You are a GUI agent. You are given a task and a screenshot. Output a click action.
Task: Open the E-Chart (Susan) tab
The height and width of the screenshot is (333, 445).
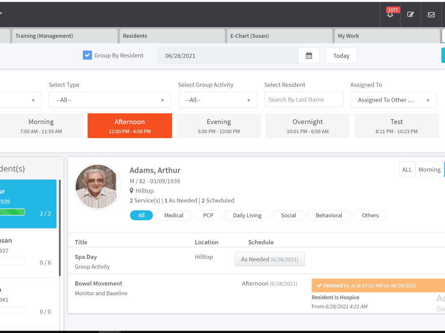279,36
